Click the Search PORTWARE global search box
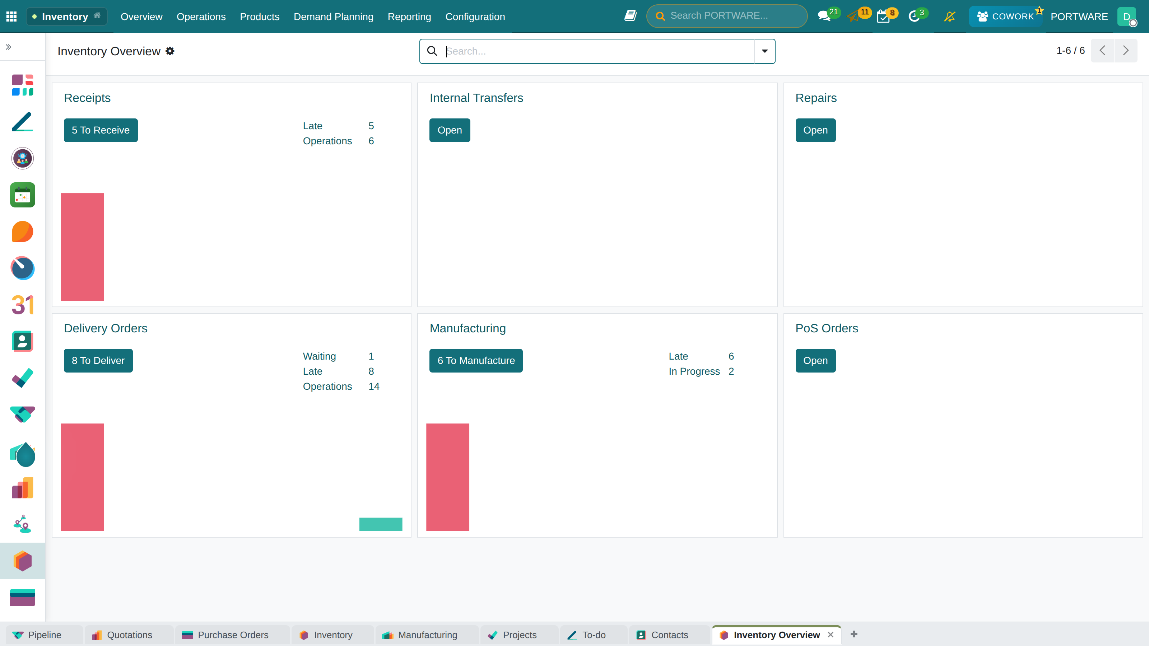 [727, 16]
